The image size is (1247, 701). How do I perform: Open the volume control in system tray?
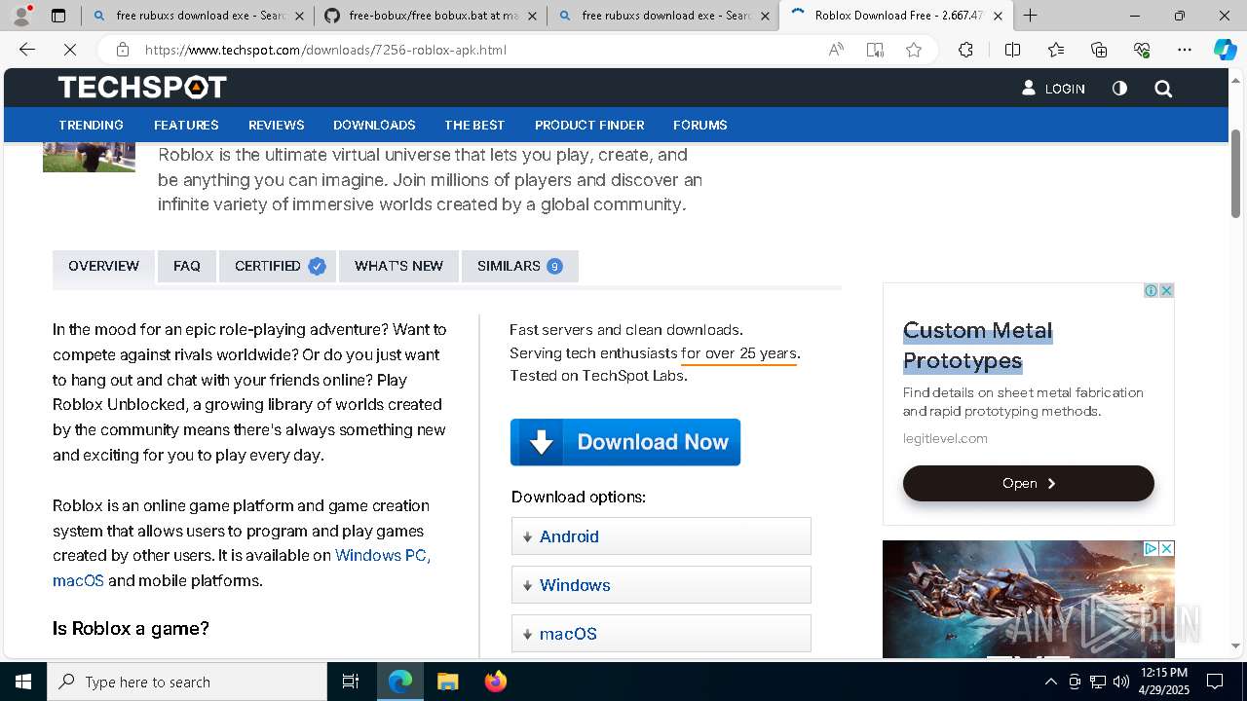click(x=1120, y=682)
